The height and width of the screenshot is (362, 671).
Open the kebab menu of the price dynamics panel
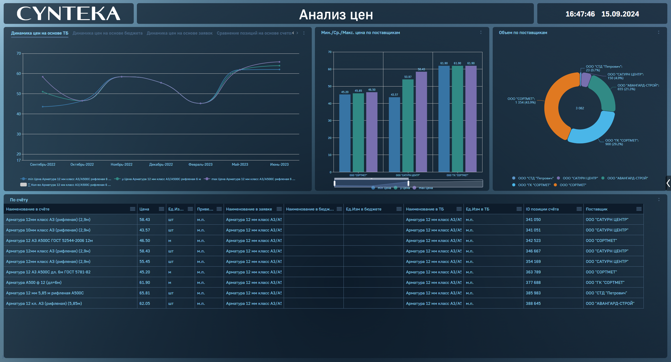click(x=304, y=33)
